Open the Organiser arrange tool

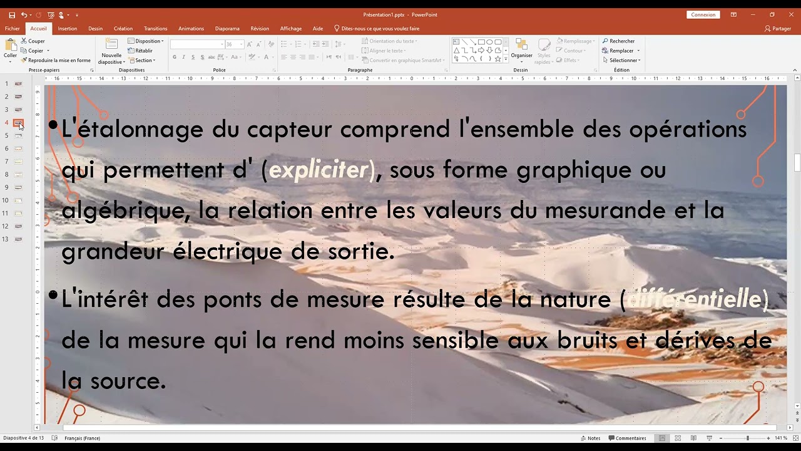click(521, 51)
